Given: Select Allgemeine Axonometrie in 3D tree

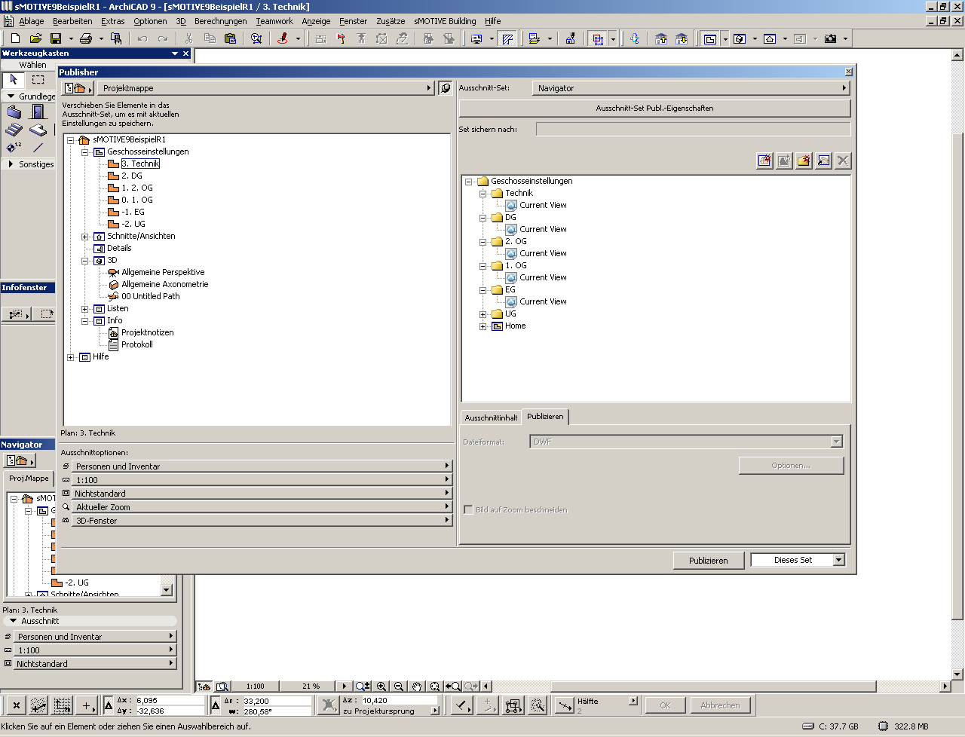Looking at the screenshot, I should pyautogui.click(x=164, y=284).
